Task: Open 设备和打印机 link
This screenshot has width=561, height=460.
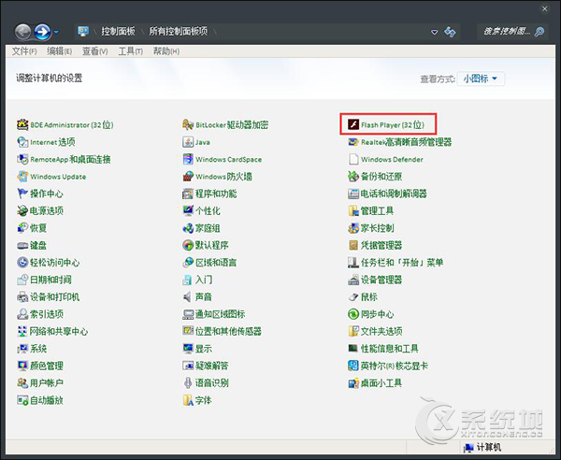Action: [x=55, y=297]
